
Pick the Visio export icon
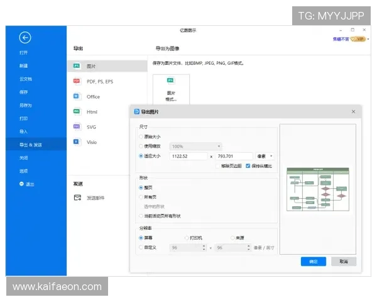click(77, 142)
